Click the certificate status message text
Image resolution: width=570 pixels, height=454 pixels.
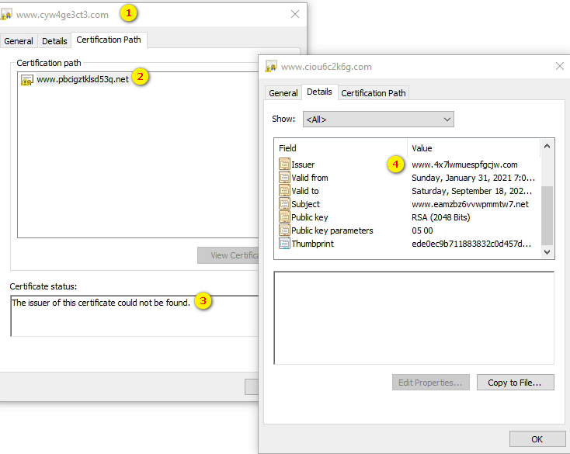pyautogui.click(x=101, y=303)
